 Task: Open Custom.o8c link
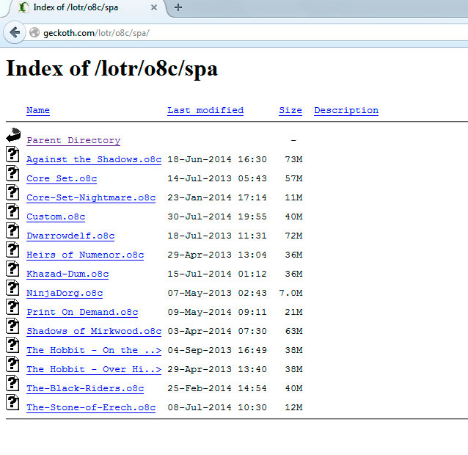(x=56, y=216)
